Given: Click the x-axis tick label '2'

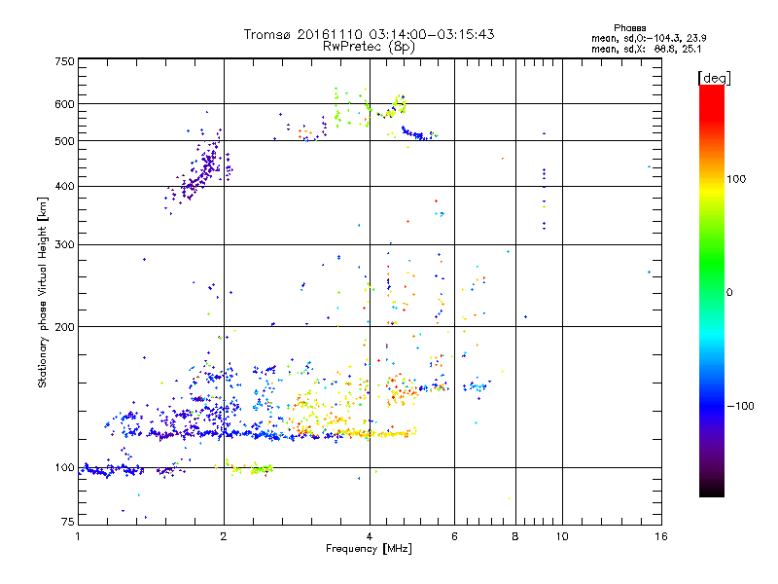Looking at the screenshot, I should tap(224, 536).
